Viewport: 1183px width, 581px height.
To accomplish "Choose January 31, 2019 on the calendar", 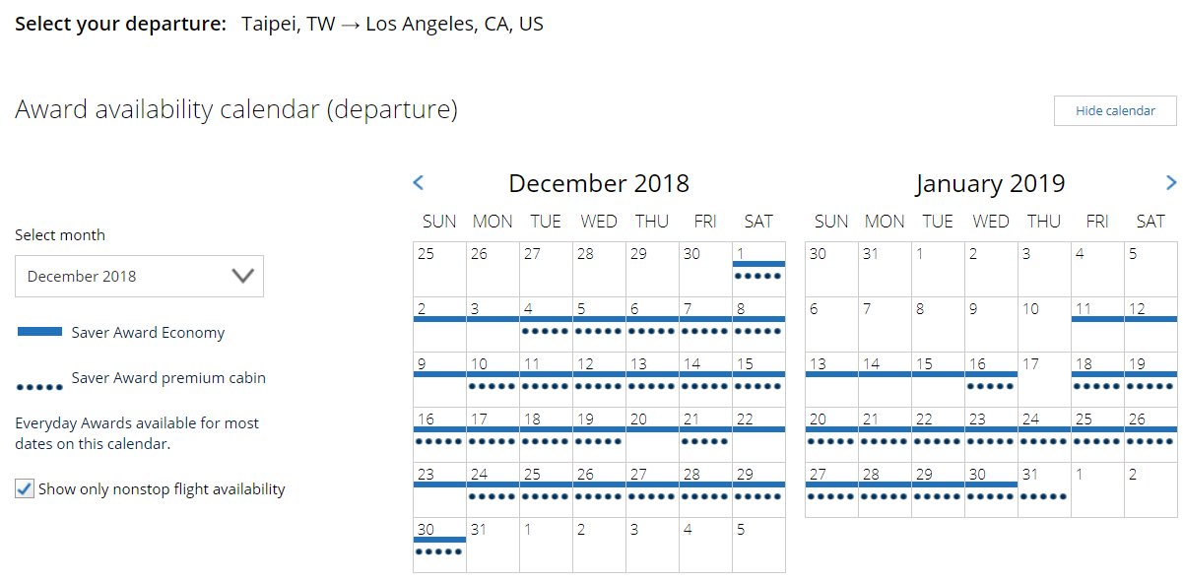I will point(1044,489).
